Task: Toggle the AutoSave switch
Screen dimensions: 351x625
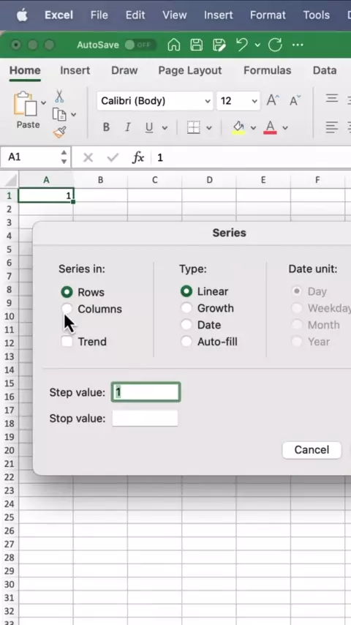Action: click(x=140, y=45)
